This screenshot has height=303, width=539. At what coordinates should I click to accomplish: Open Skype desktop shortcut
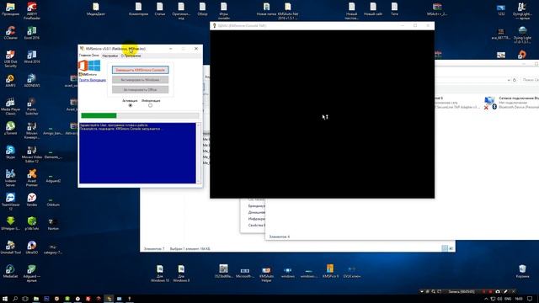coord(10,151)
